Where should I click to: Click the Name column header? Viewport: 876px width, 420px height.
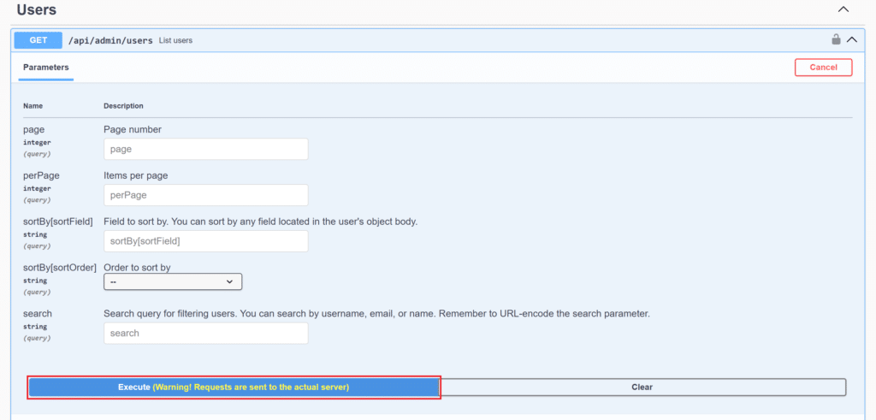[33, 106]
